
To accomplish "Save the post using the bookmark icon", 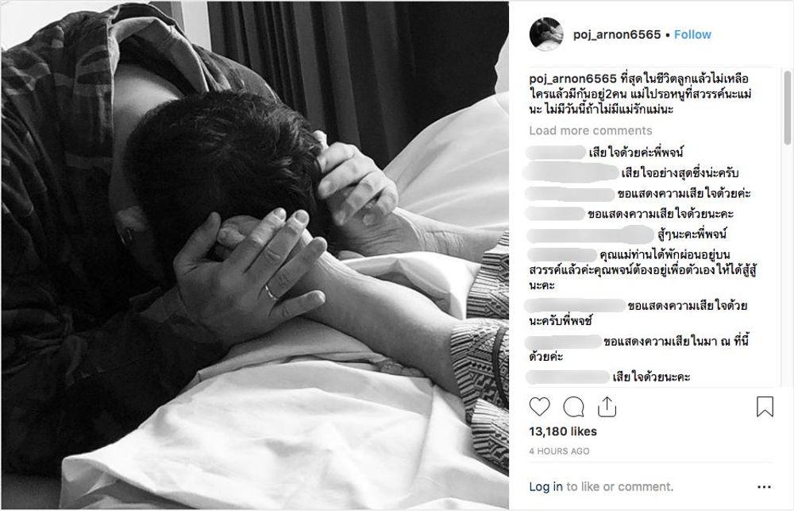I will coord(765,407).
